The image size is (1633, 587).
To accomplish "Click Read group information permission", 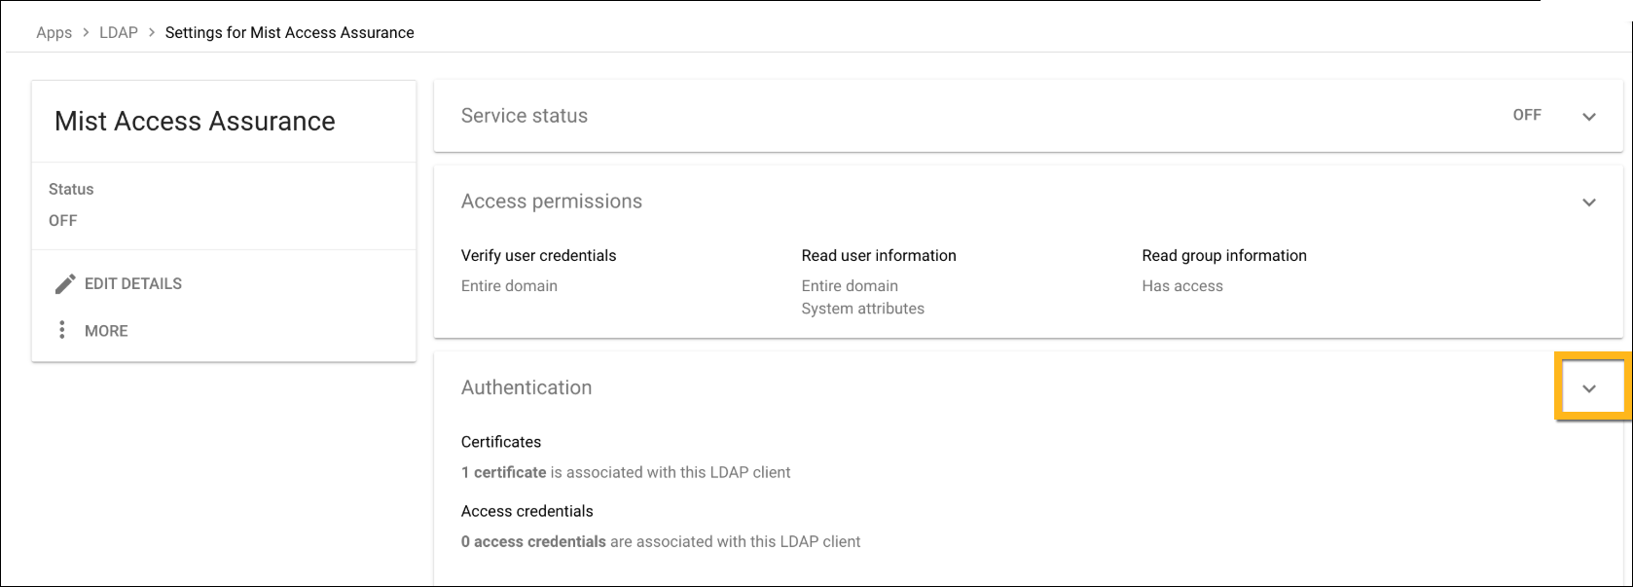I will click(x=1223, y=256).
